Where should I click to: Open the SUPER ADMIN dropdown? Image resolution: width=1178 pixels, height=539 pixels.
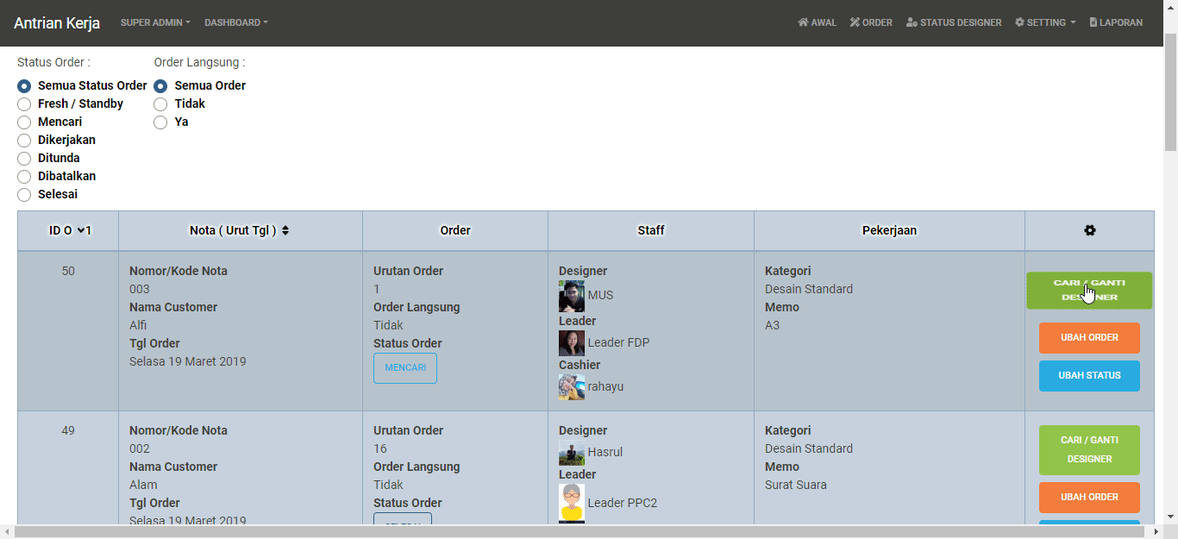click(155, 22)
